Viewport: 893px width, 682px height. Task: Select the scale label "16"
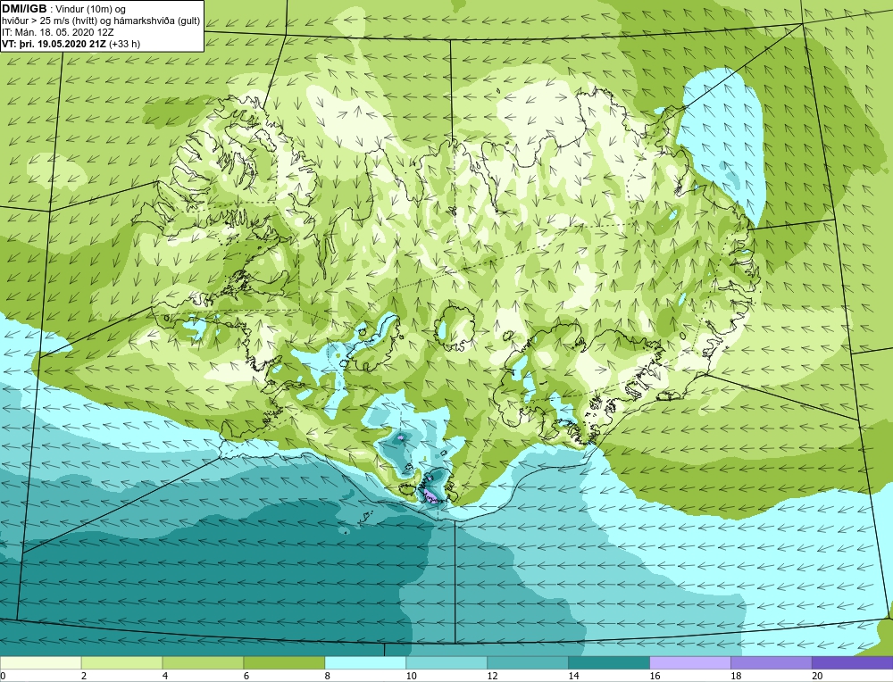(655, 676)
